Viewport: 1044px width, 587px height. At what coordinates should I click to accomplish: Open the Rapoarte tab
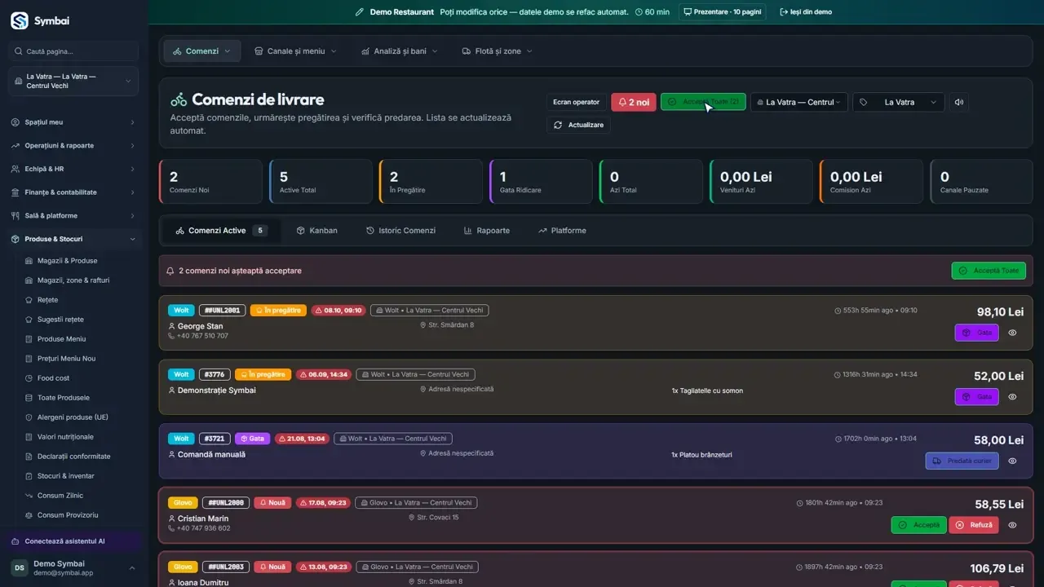pyautogui.click(x=487, y=231)
